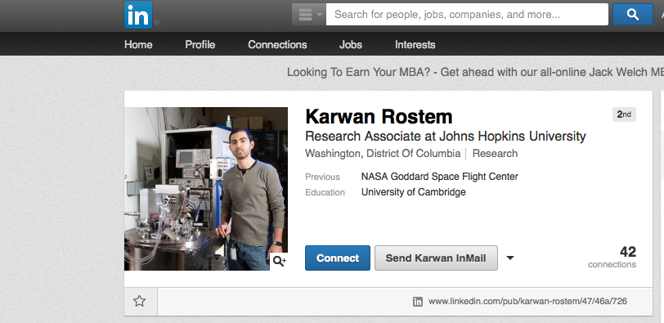
Task: Click Washington, District Of Columbia location
Action: [383, 153]
